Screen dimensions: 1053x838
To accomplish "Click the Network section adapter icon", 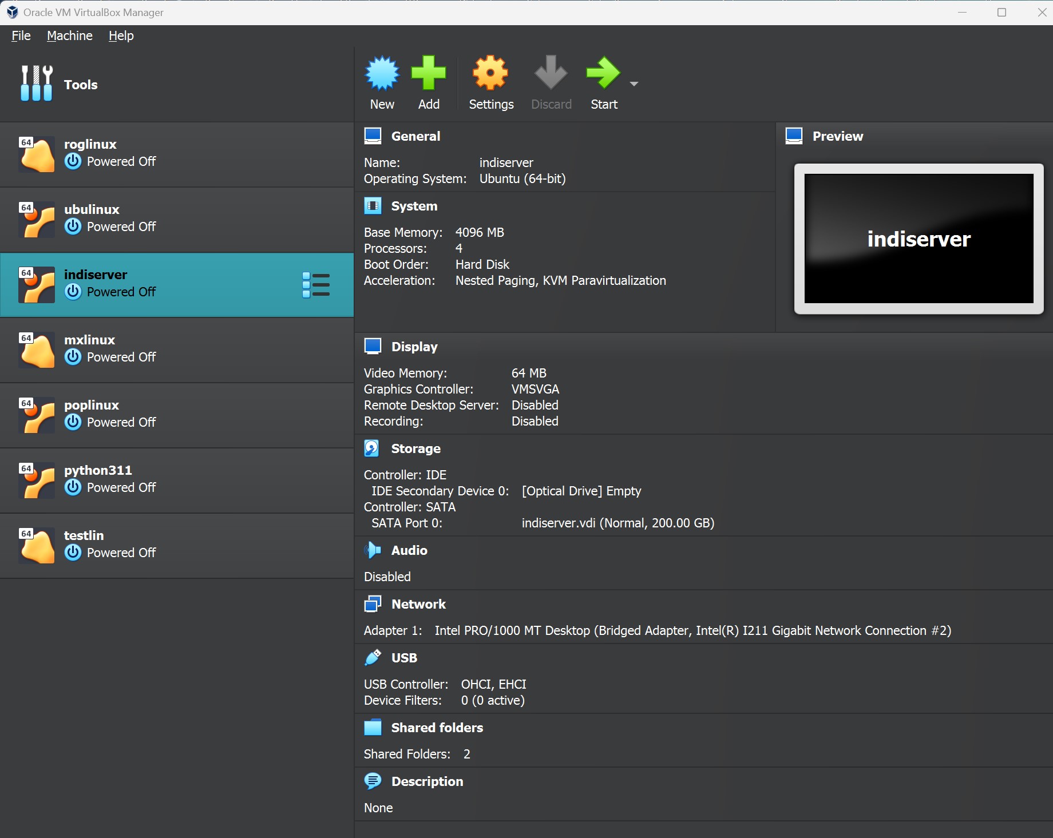I will [373, 604].
